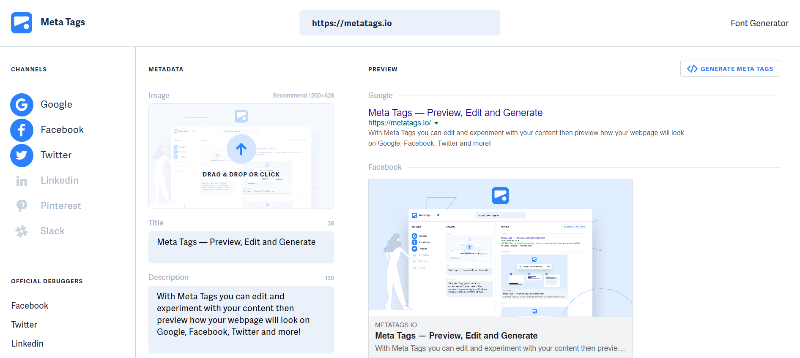Click the Meta Tags brand name
The height and width of the screenshot is (358, 800).
[x=63, y=22]
